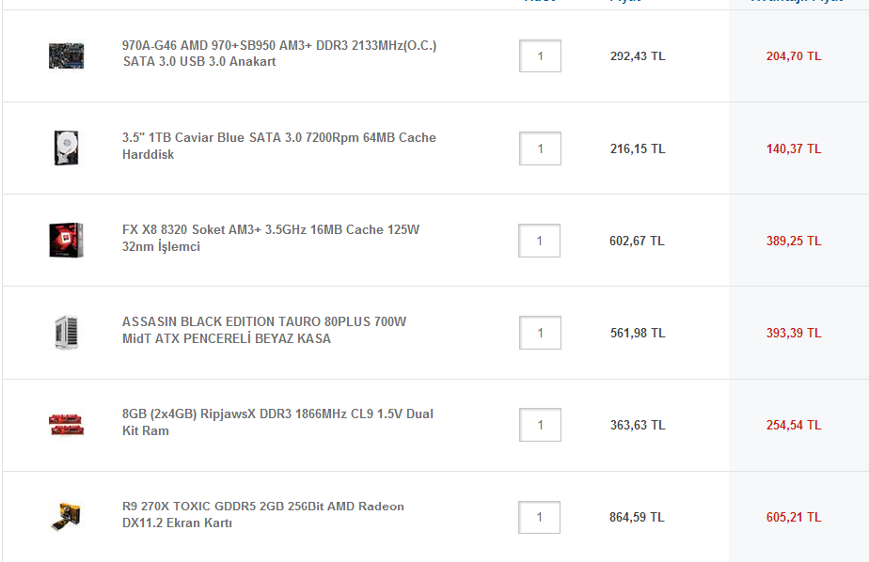869x562 pixels.
Task: Open the 8GB RipjawsX DDR3 Ram link
Action: point(277,422)
